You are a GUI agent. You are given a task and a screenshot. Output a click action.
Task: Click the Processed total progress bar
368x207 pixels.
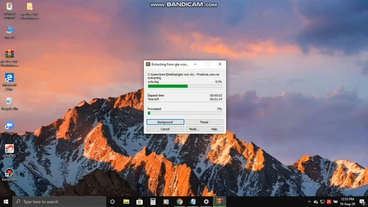coord(185,113)
